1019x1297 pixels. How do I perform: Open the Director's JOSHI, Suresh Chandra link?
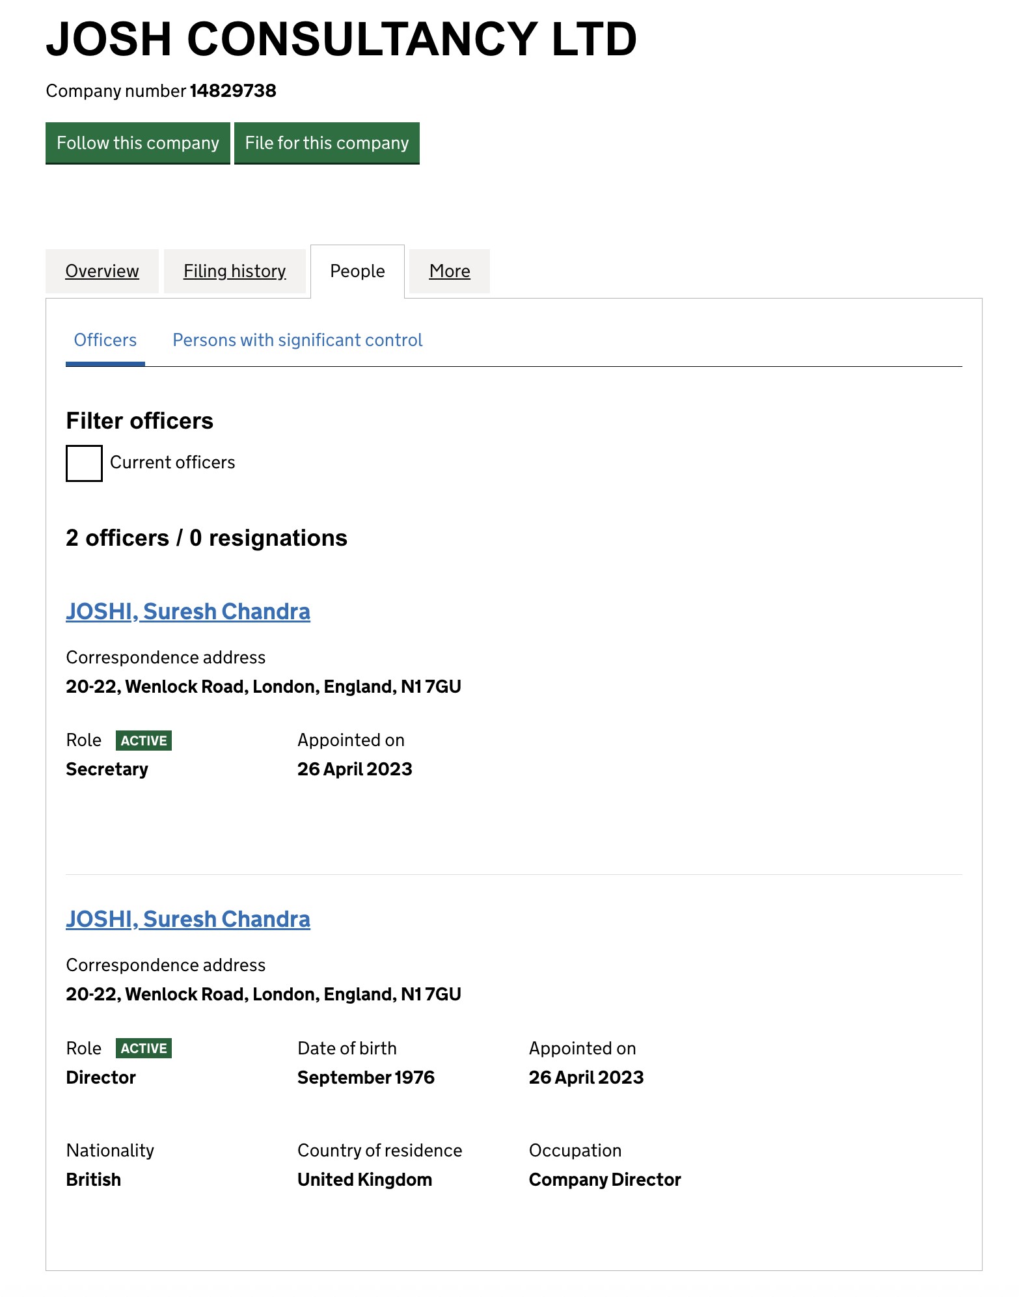point(188,919)
